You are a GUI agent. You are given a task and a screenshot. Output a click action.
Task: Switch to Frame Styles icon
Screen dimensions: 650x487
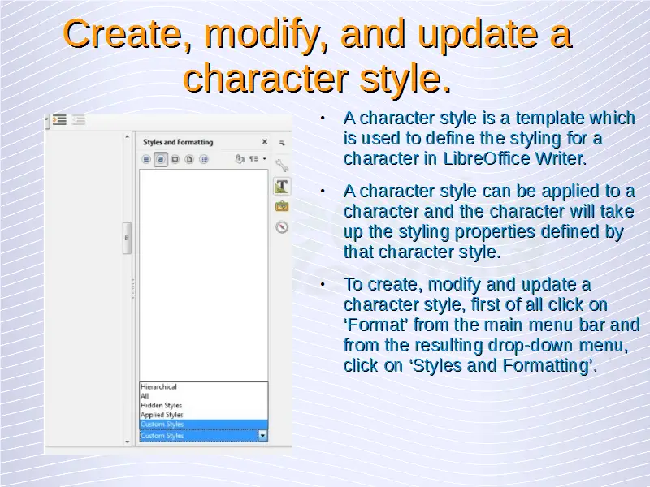coord(175,160)
